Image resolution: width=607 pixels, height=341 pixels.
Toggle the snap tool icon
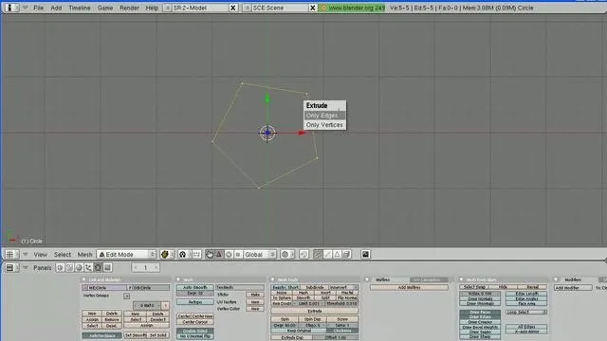(x=303, y=255)
